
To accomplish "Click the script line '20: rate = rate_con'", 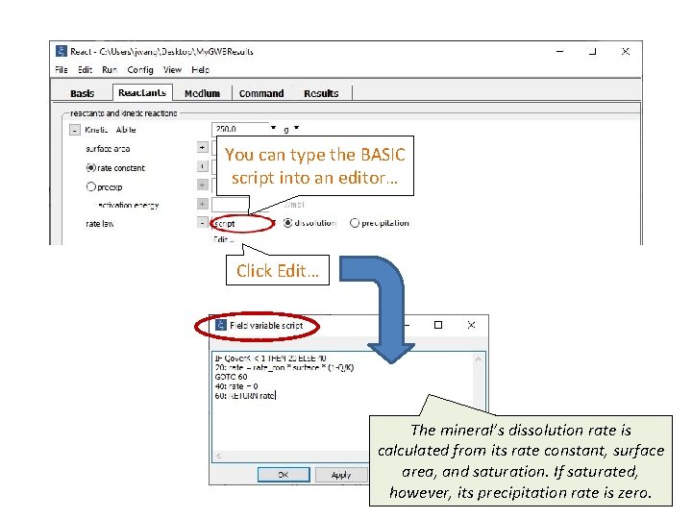I will [284, 367].
